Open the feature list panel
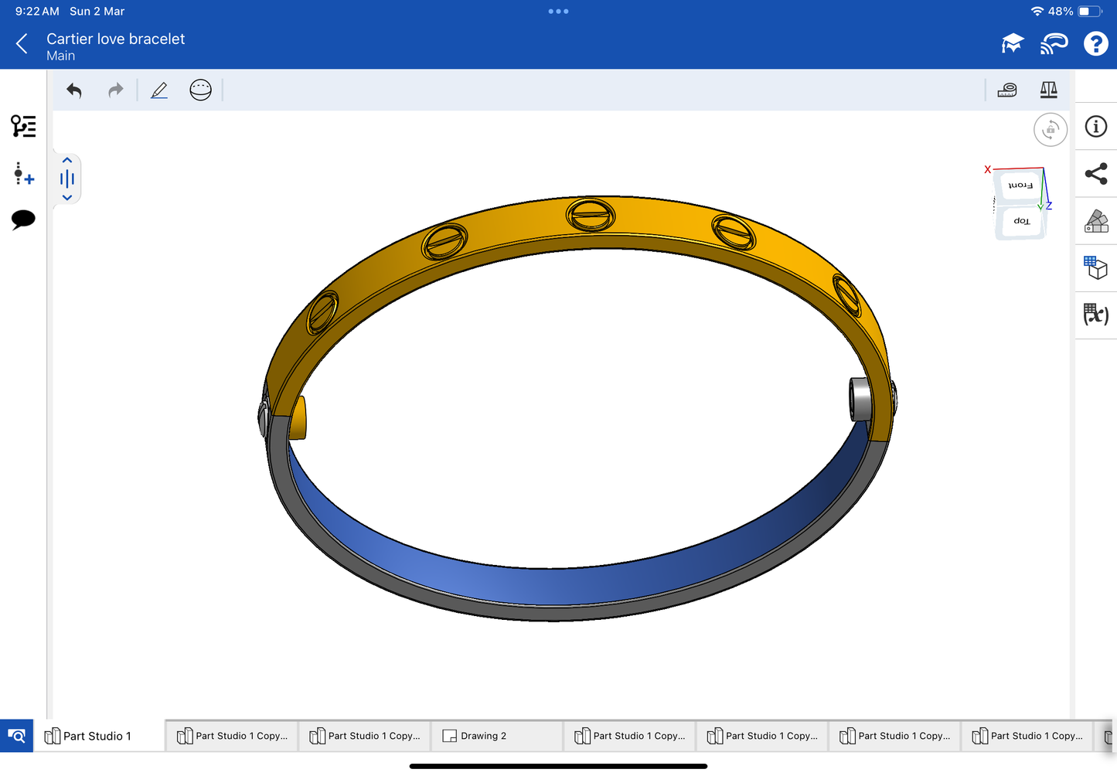The image size is (1117, 776). pyautogui.click(x=23, y=126)
